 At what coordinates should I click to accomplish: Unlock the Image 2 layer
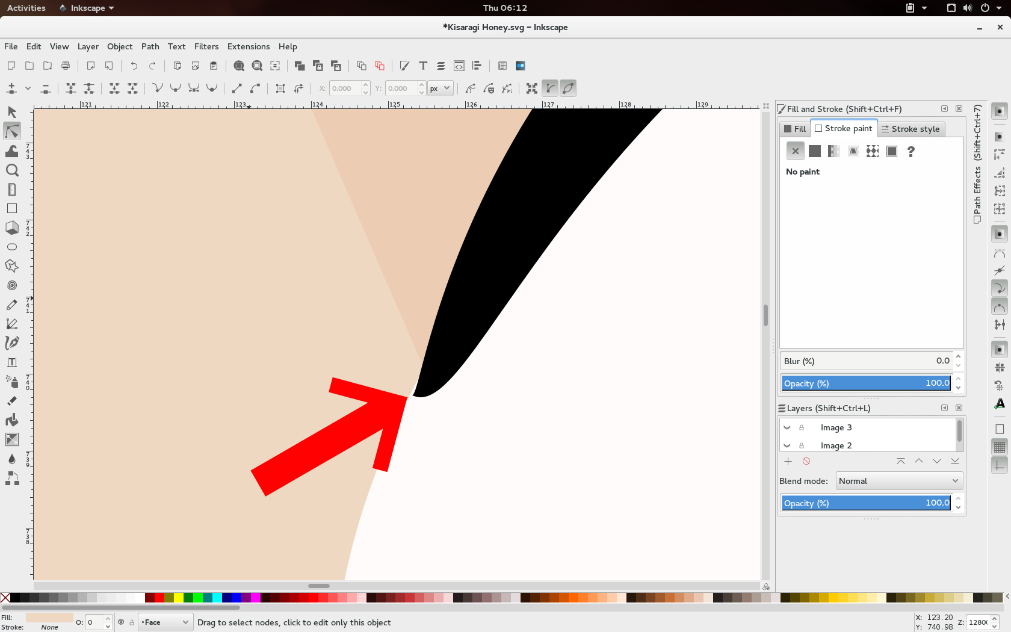[x=801, y=445]
